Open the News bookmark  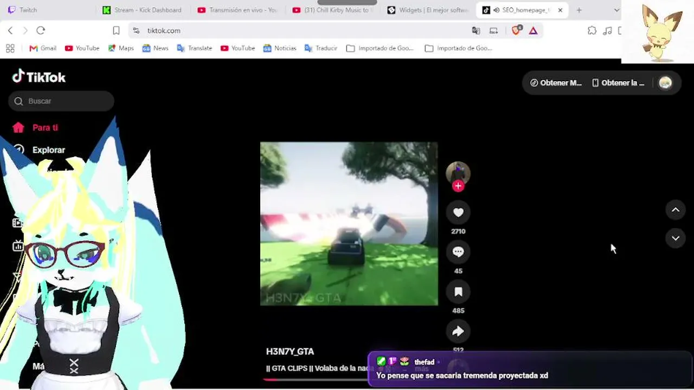[x=155, y=48]
